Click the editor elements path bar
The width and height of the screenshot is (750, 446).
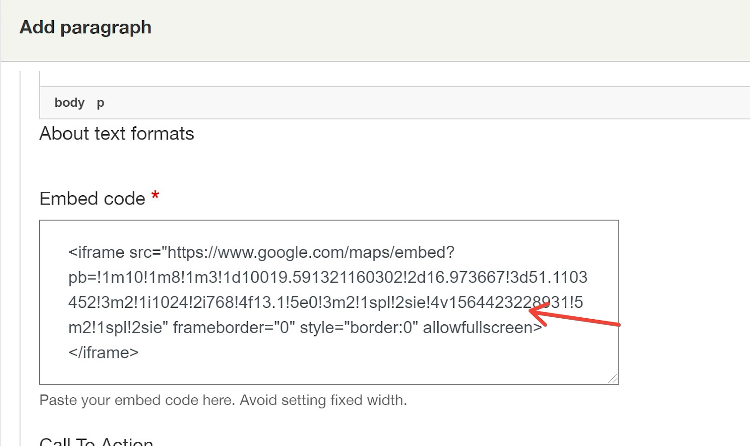tap(395, 102)
